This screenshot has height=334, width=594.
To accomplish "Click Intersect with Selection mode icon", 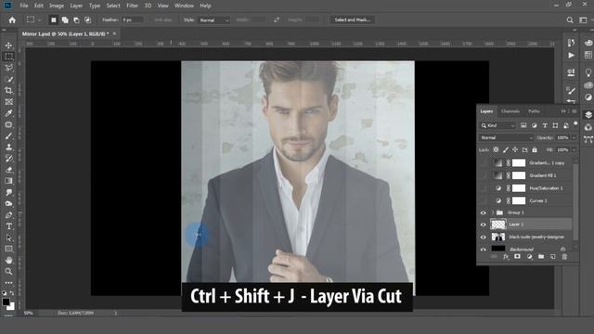I will click(x=87, y=19).
